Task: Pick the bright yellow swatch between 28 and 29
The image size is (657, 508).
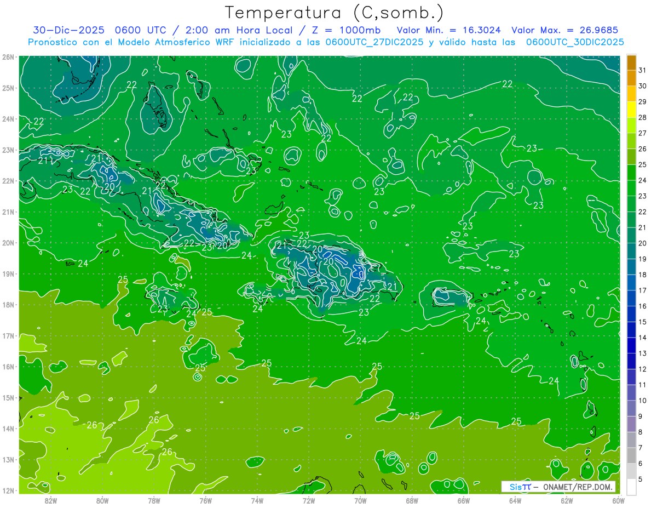Action: [631, 110]
